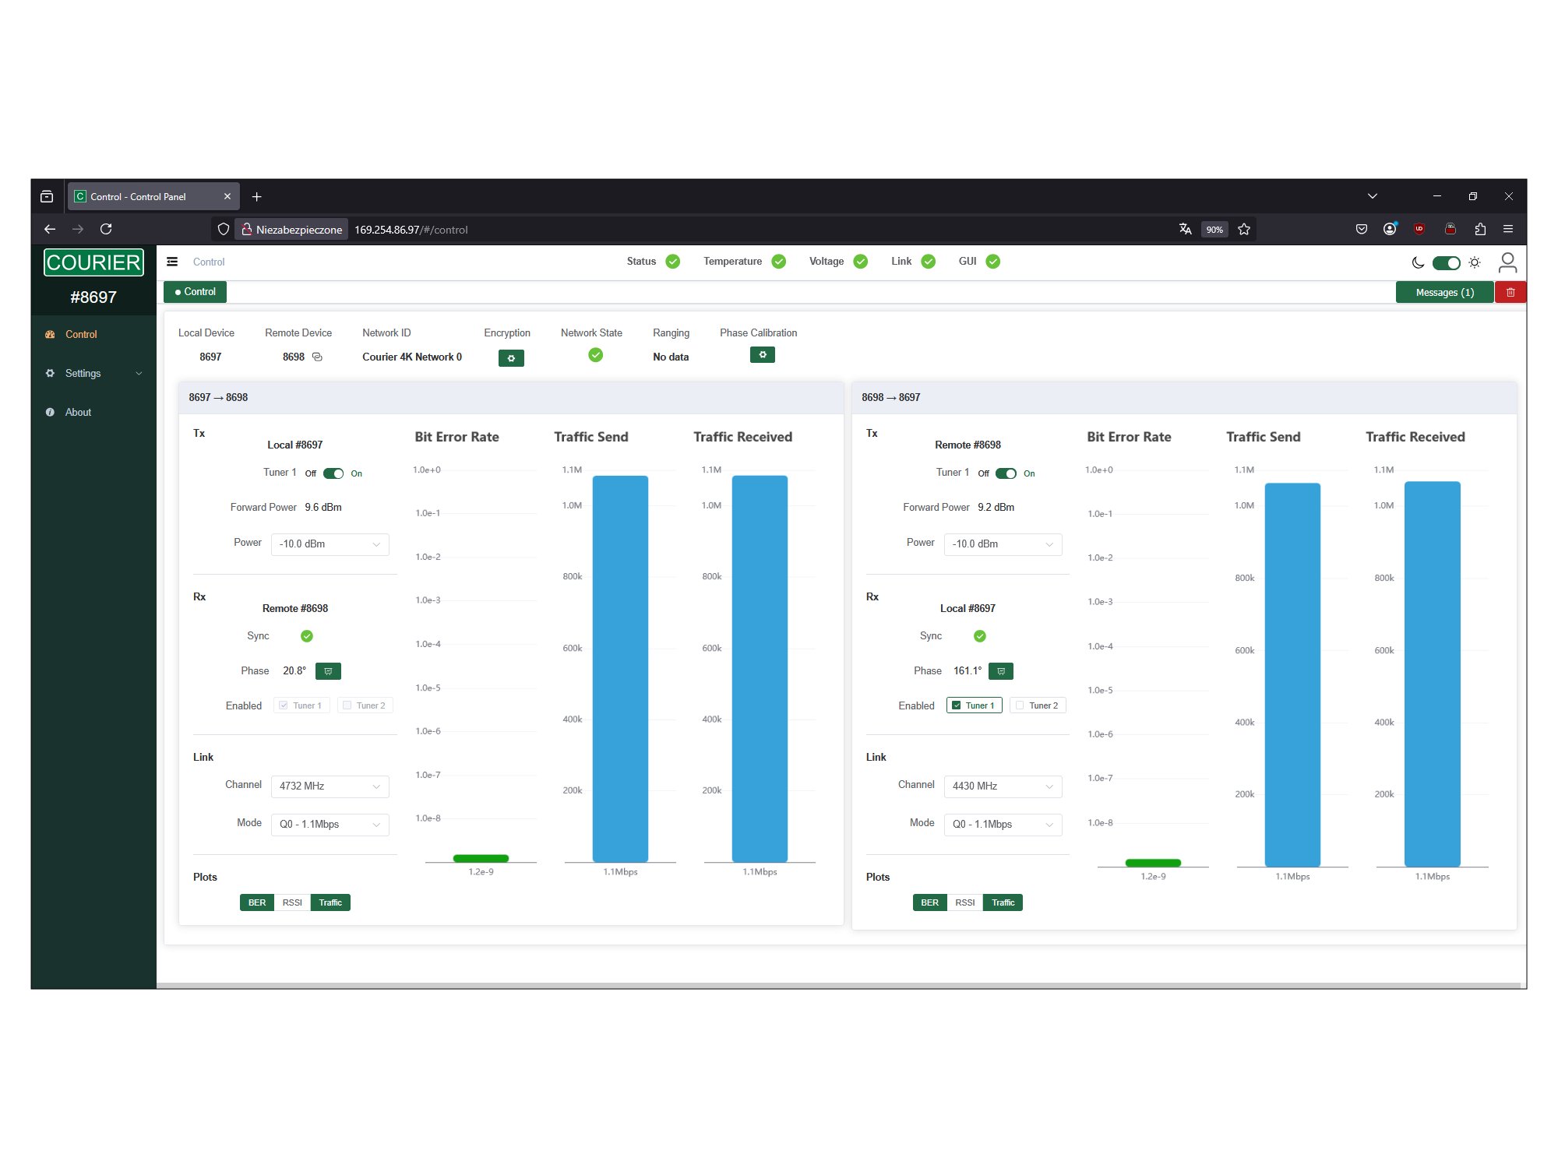Open the 4732 MHz channel dropdown
The width and height of the screenshot is (1558, 1168).
pyautogui.click(x=330, y=786)
